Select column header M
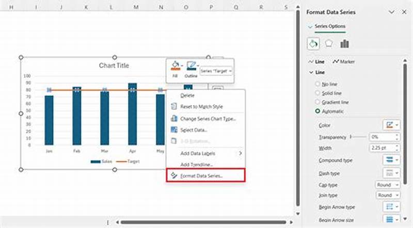The image size is (413, 228). (136, 7)
